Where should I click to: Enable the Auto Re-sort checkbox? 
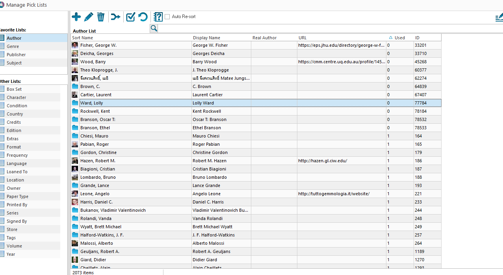pos(167,16)
